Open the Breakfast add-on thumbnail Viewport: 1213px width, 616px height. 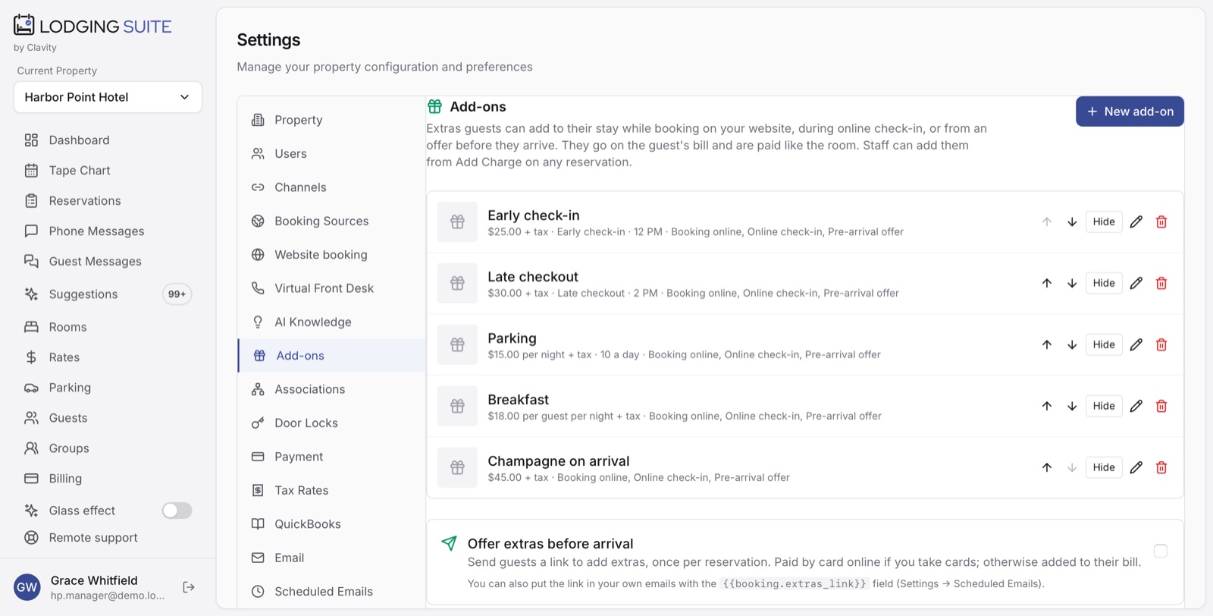point(457,407)
